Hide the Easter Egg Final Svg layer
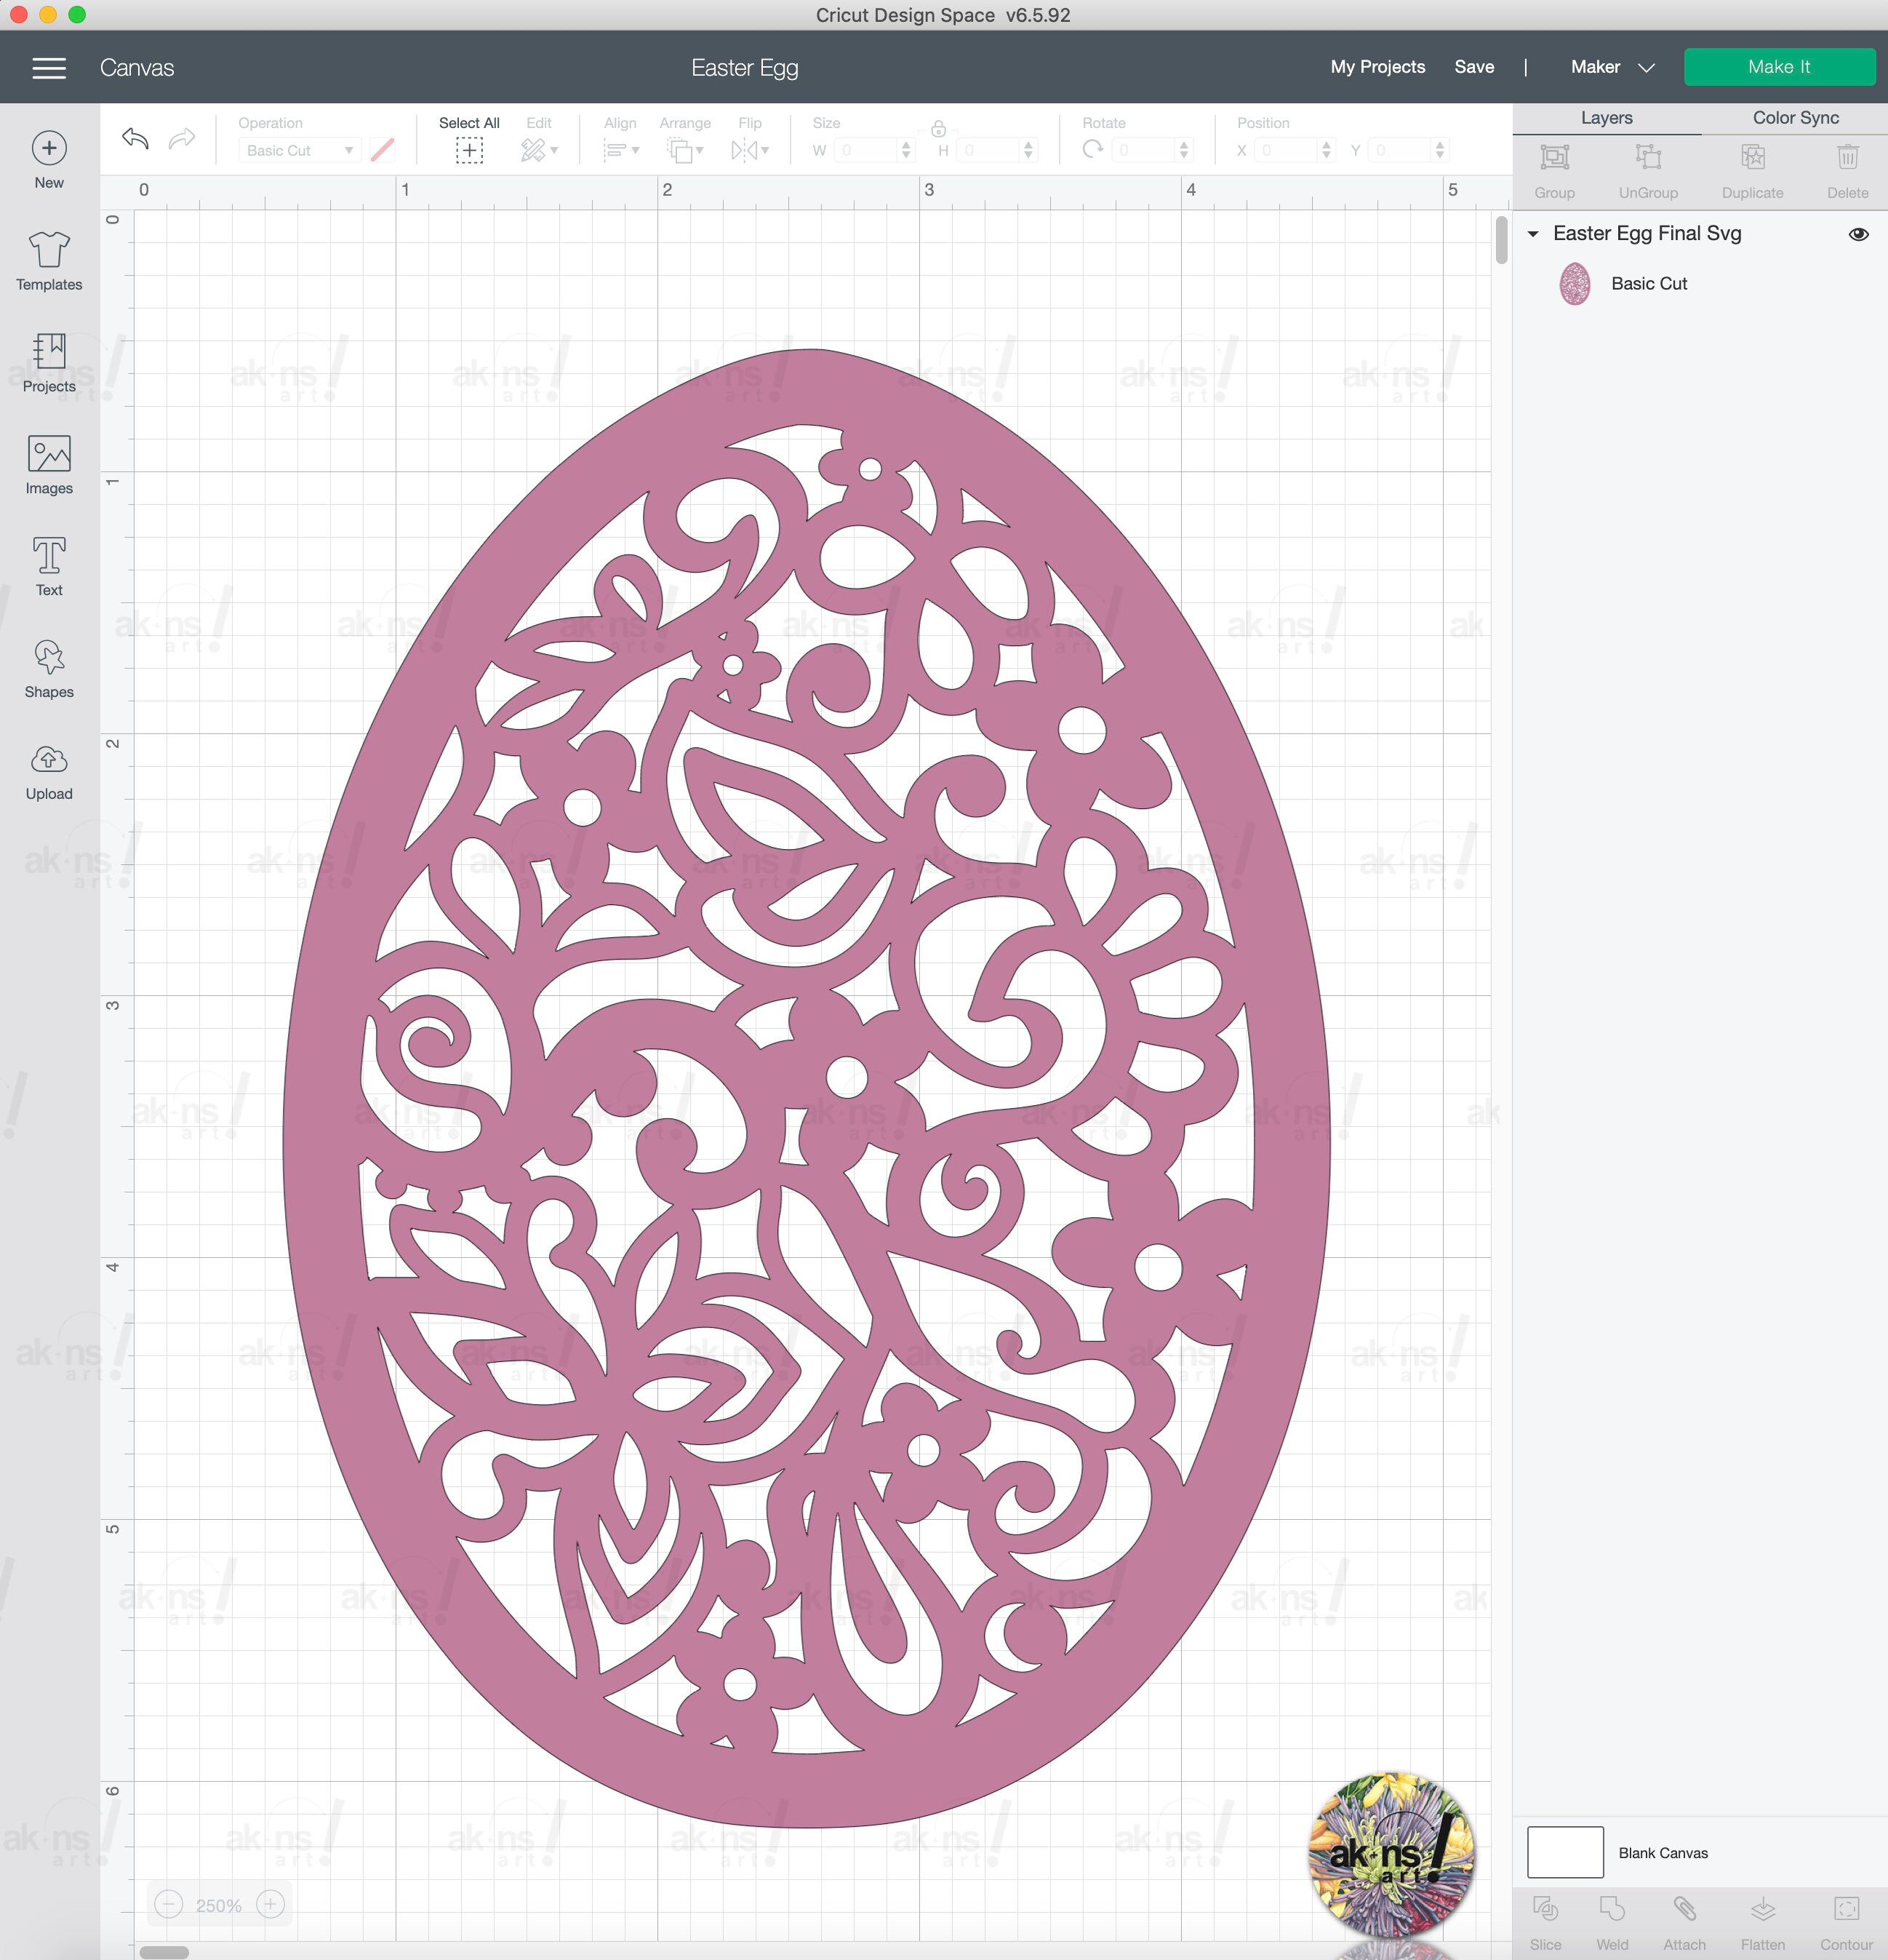 point(1858,233)
